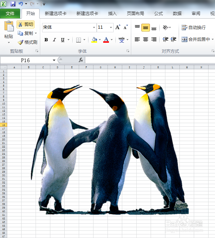Screen dimensions: 215x238
Task: Open the 剪贴板 dialog launcher
Action: 37,51
